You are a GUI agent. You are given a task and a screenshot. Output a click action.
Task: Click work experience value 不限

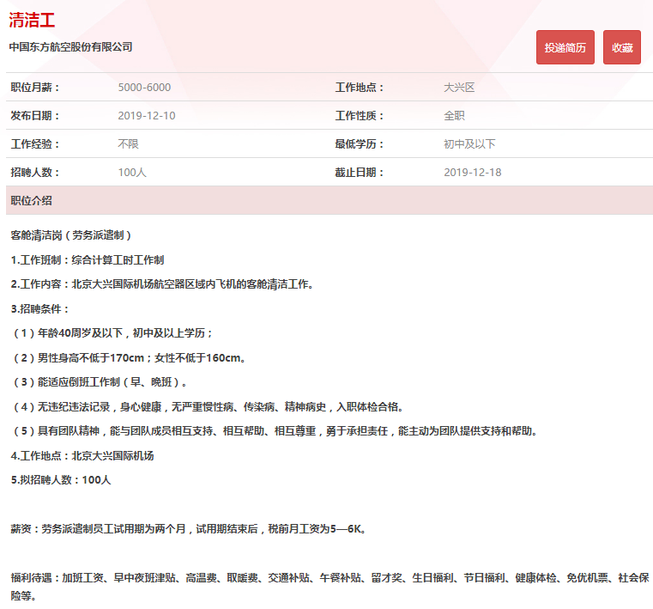(128, 143)
